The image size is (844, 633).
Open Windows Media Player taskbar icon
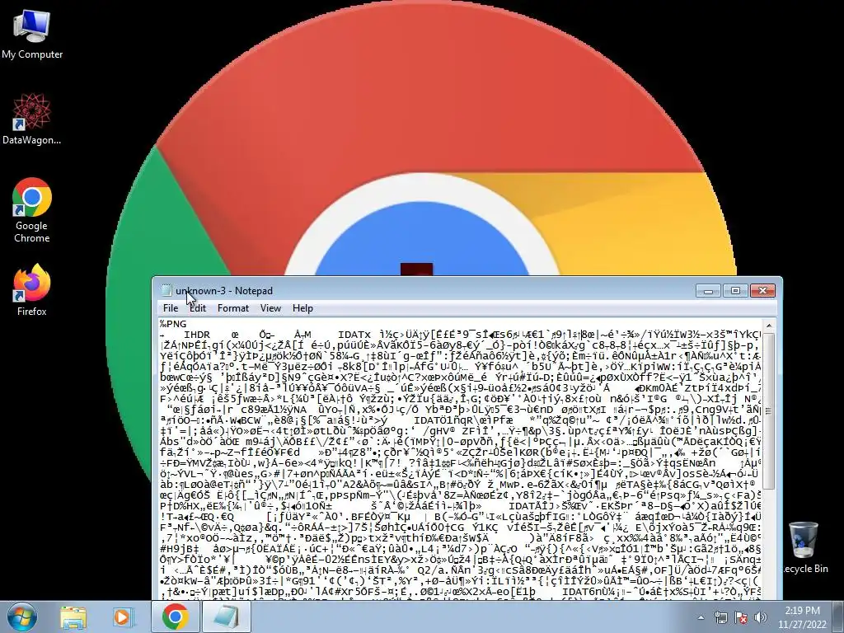[x=122, y=617]
